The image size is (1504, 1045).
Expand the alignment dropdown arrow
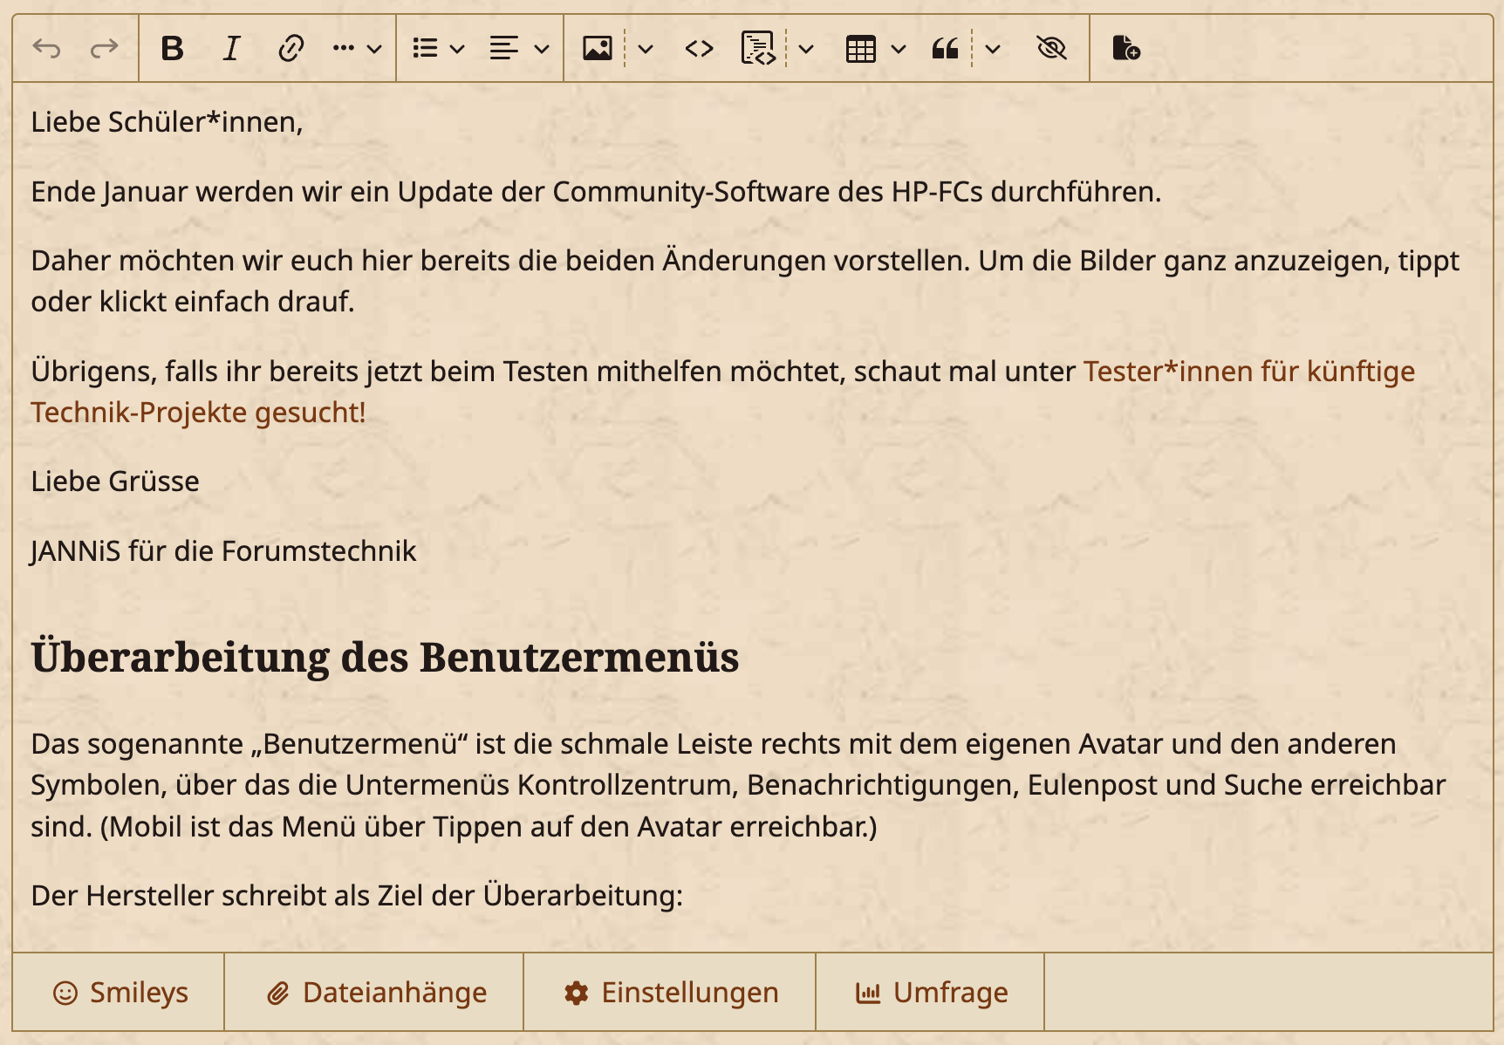click(x=542, y=49)
